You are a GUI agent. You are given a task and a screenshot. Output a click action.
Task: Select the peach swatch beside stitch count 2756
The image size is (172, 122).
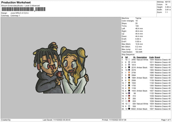click(129, 73)
